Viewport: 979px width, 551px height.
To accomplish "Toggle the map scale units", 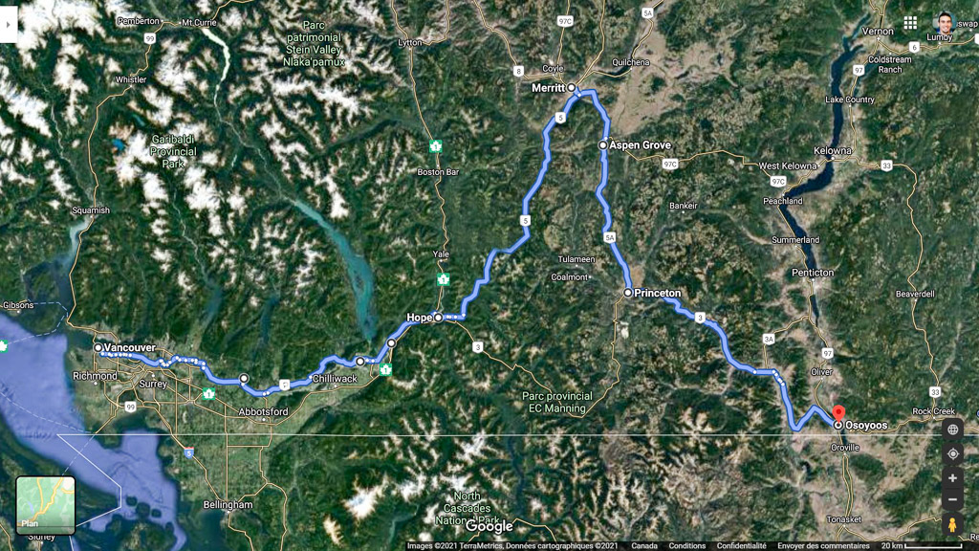I will click(921, 546).
